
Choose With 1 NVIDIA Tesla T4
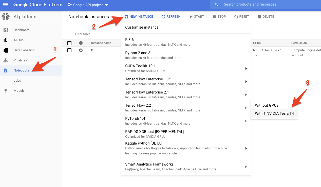point(274,113)
